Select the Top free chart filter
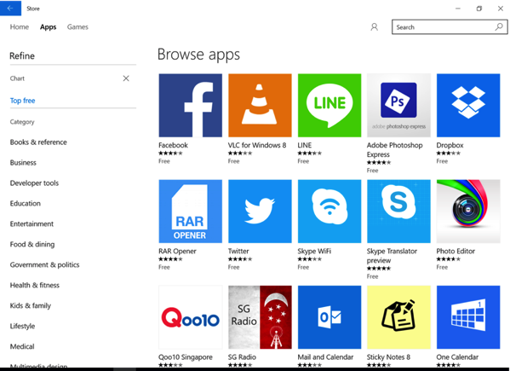This screenshot has height=371, width=510. click(x=22, y=101)
